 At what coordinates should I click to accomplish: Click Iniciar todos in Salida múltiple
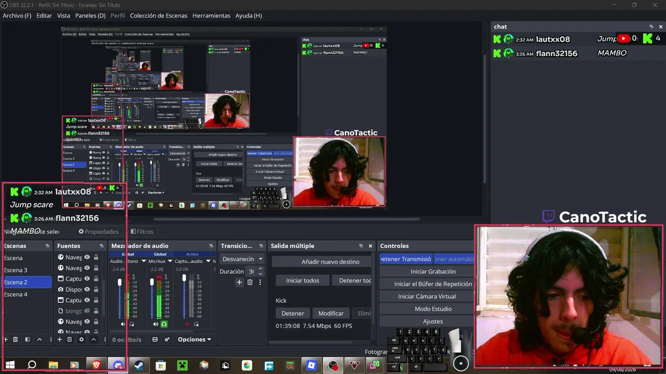click(x=303, y=280)
